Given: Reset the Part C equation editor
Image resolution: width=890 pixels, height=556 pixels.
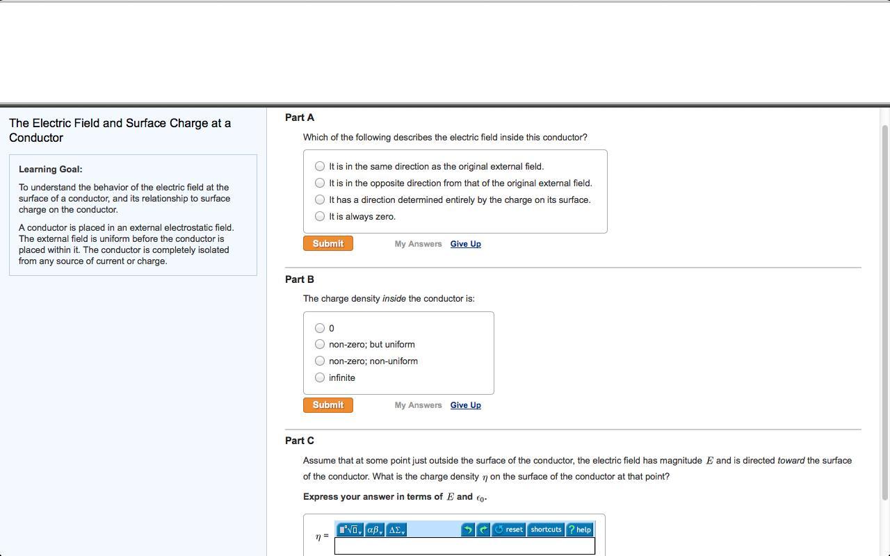Looking at the screenshot, I should coord(508,530).
